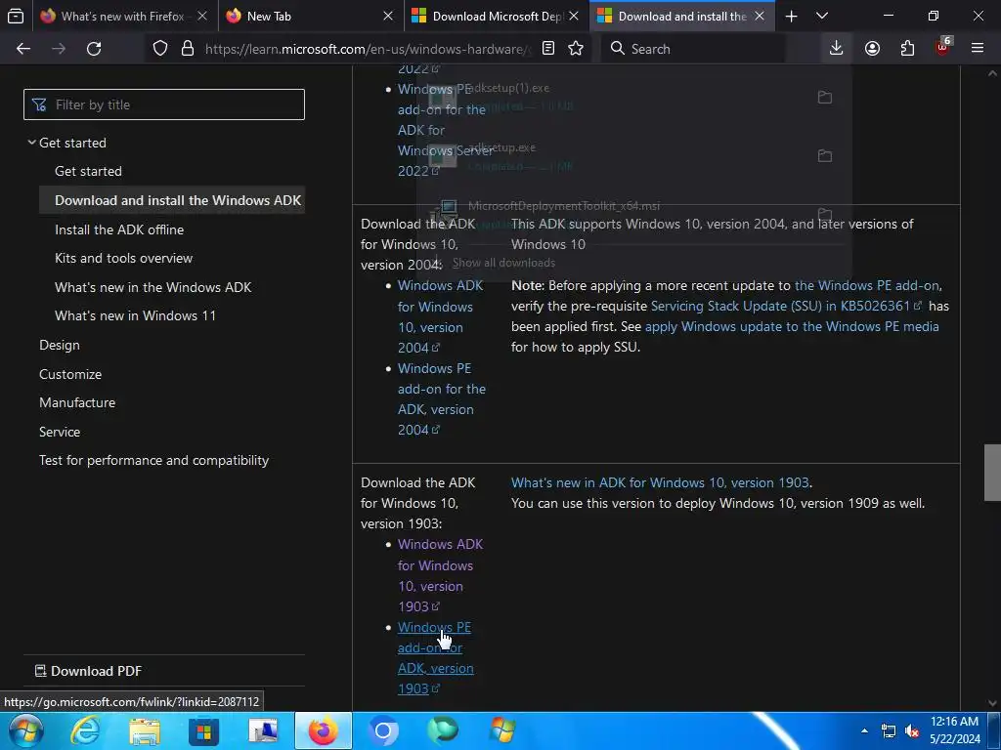Open the Windows Start menu
Viewport: 1001px width, 750px height.
point(26,730)
